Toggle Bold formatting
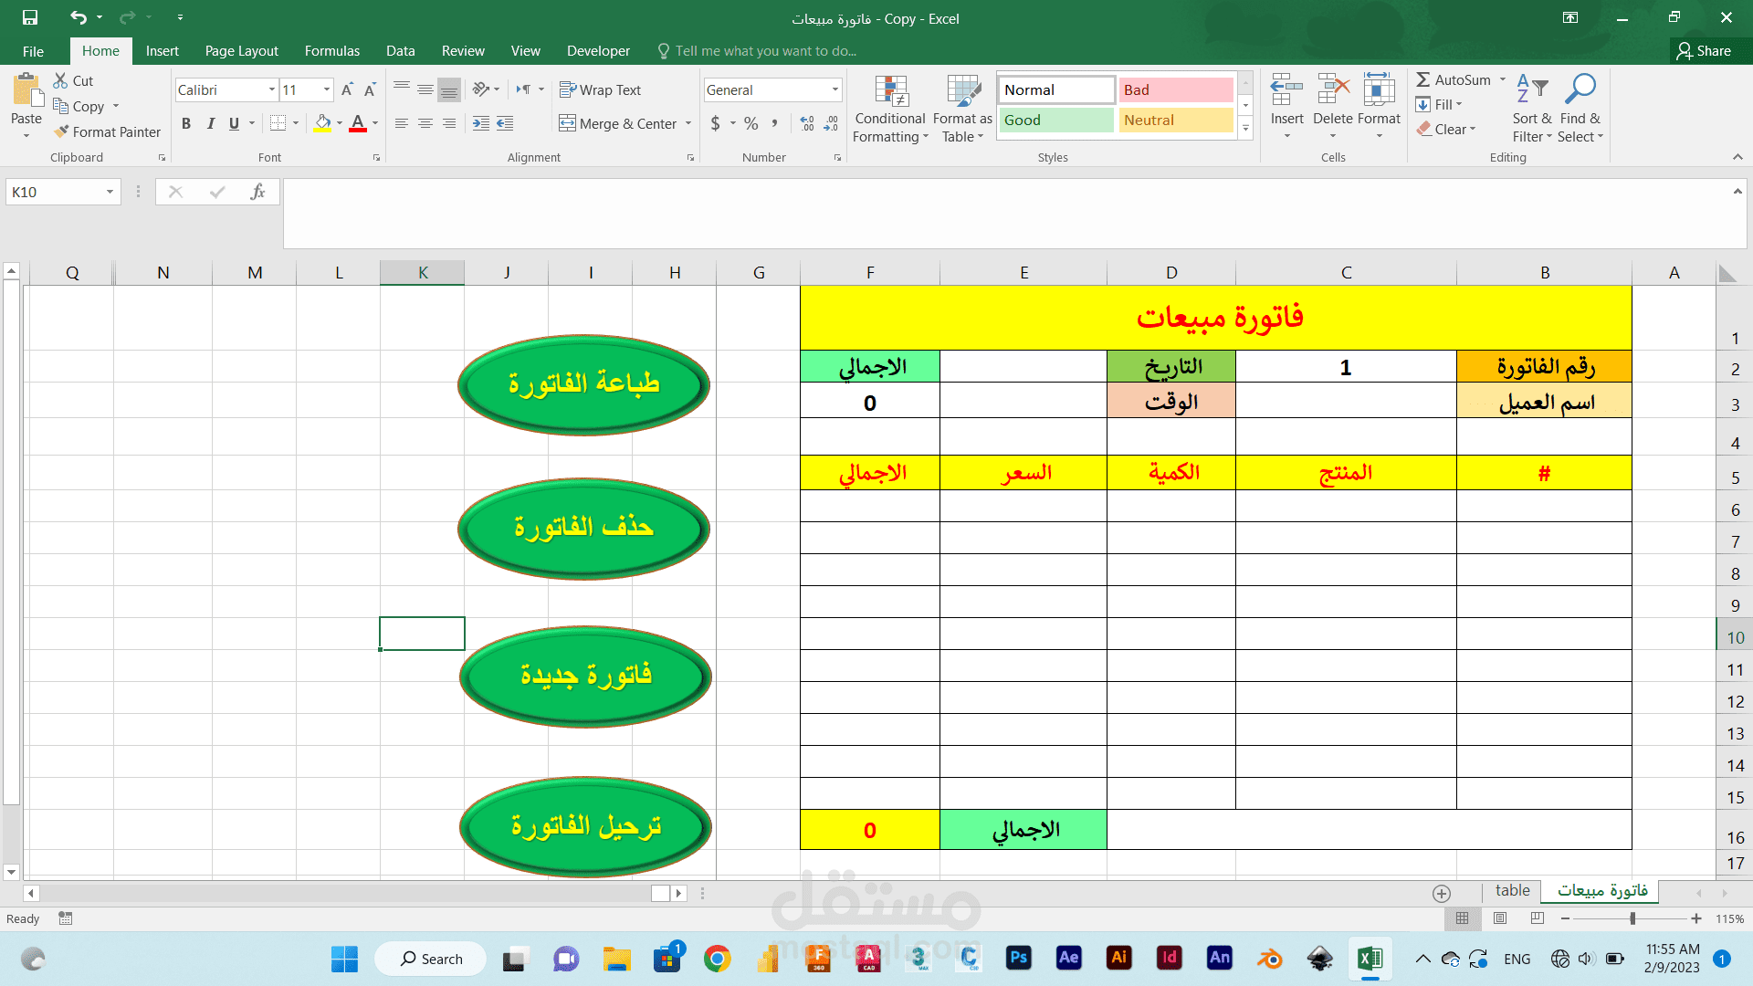The image size is (1753, 986). tap(186, 123)
